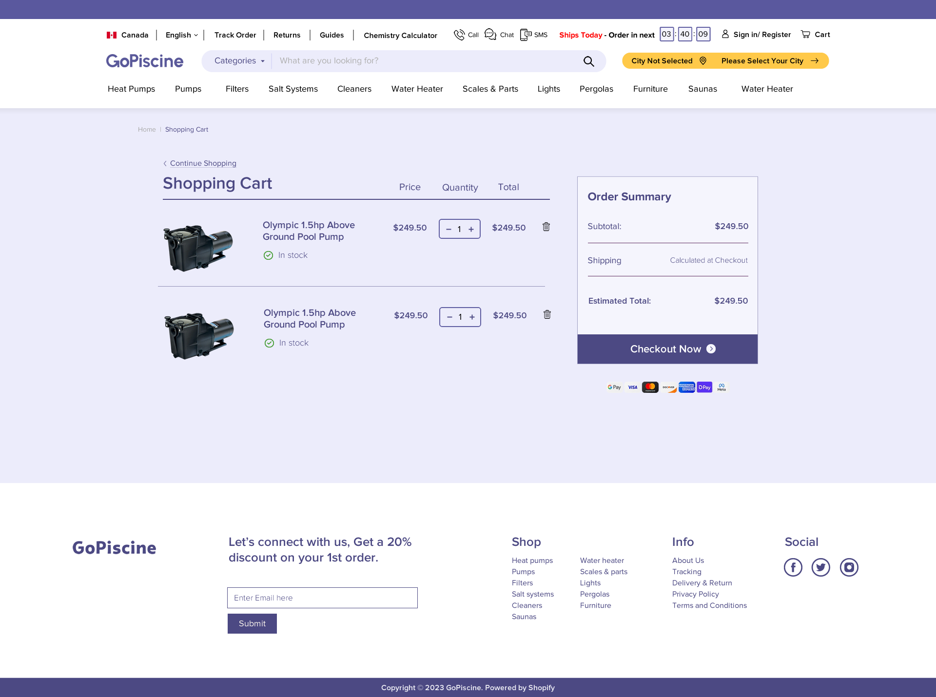The image size is (936, 697).
Task: Click the Google Pay payment icon
Action: click(x=614, y=387)
